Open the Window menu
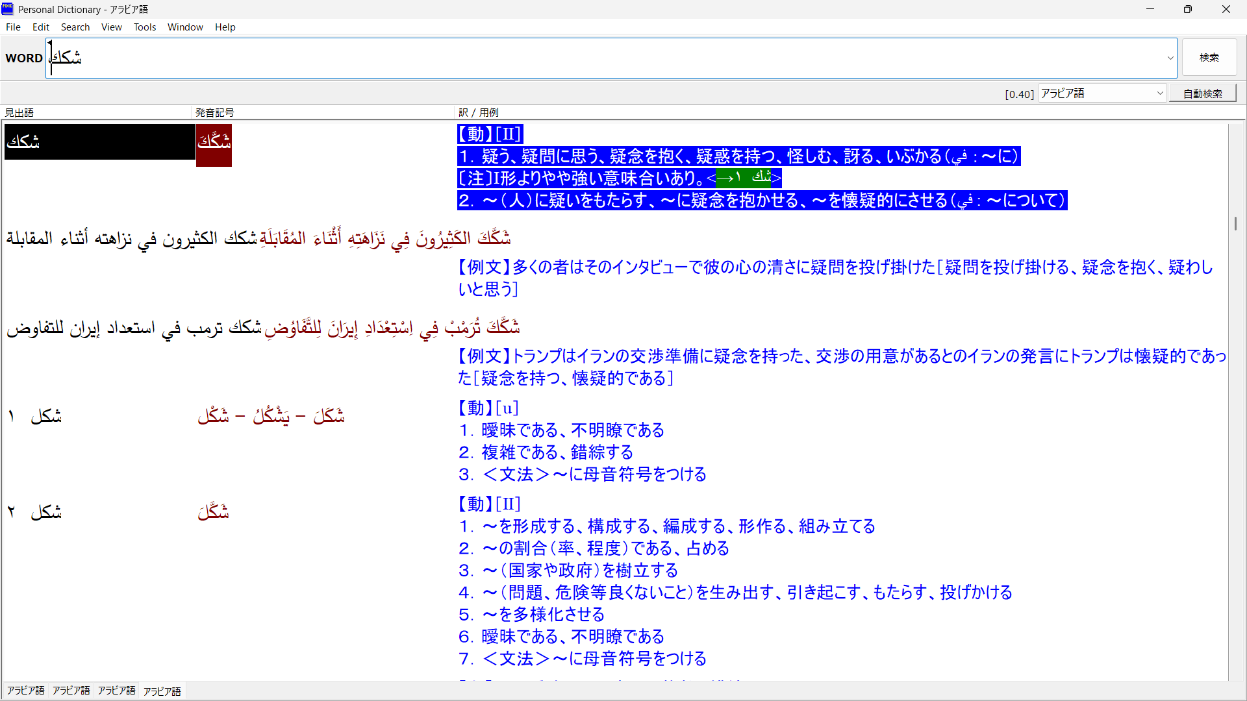This screenshot has width=1247, height=701. (185, 27)
